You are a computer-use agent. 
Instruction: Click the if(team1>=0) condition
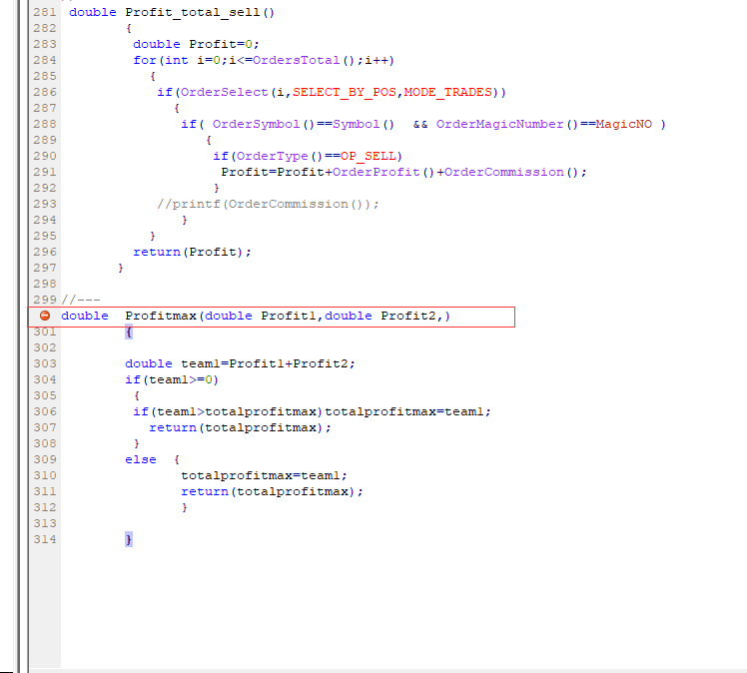pyautogui.click(x=172, y=379)
